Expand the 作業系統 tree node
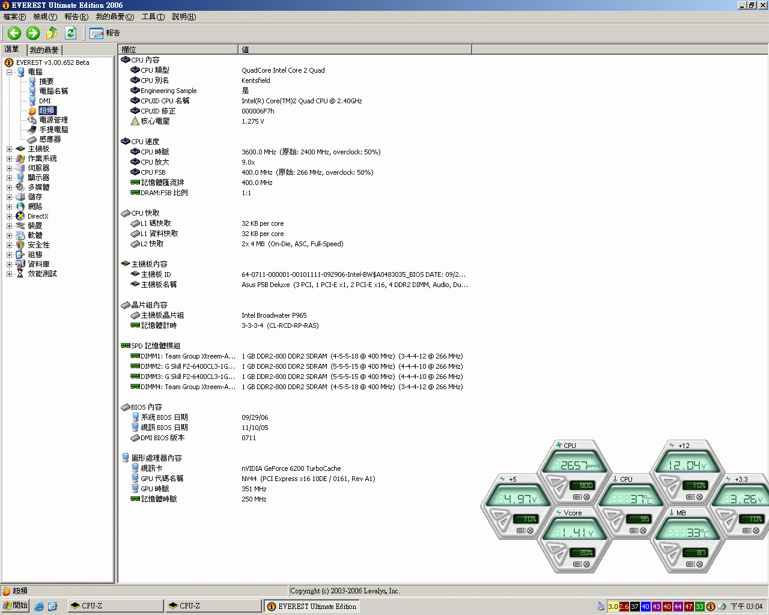Screen dimensions: 769x615 tap(10, 159)
